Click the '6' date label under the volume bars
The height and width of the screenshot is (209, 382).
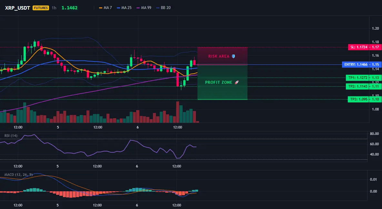pos(138,127)
